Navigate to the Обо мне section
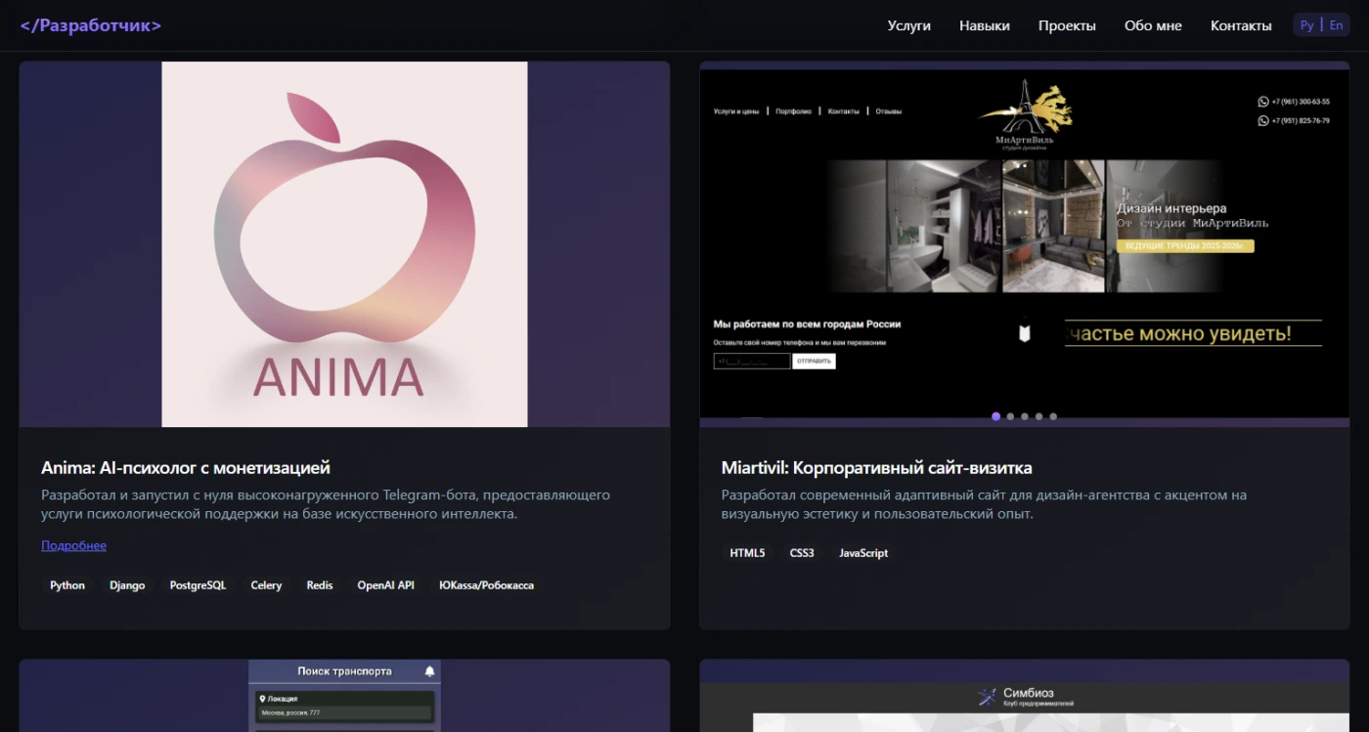1369x732 pixels. pos(1153,25)
